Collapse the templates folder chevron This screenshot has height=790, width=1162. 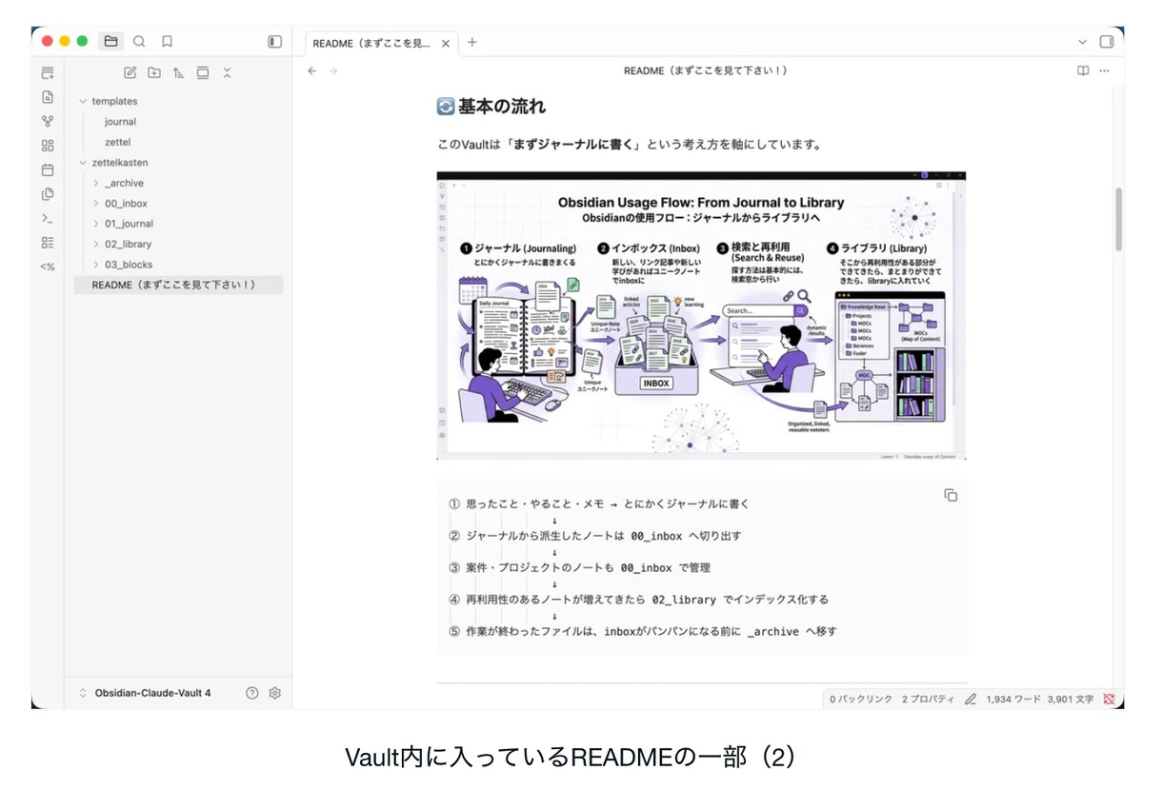pyautogui.click(x=83, y=101)
